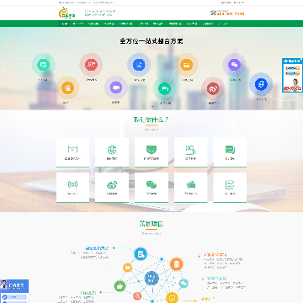Screen dimensions: 303x303
Task: Open the service card with smiley shield icon
Action: (151, 152)
